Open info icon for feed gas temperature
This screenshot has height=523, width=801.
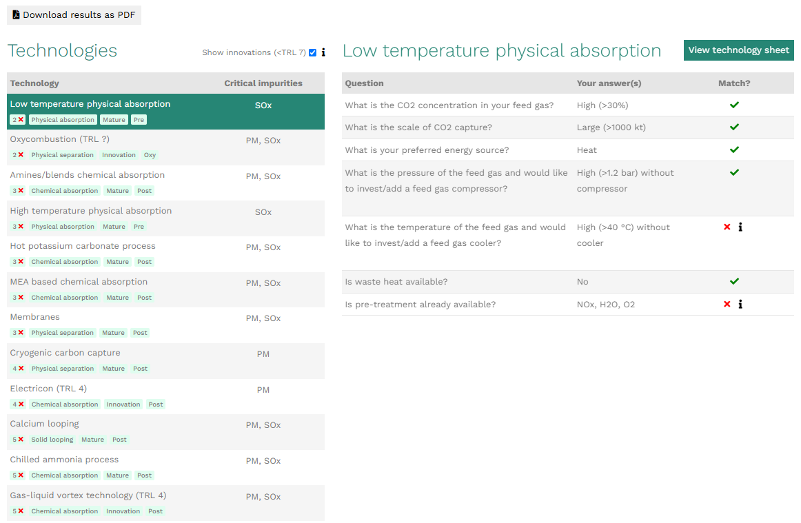(740, 227)
